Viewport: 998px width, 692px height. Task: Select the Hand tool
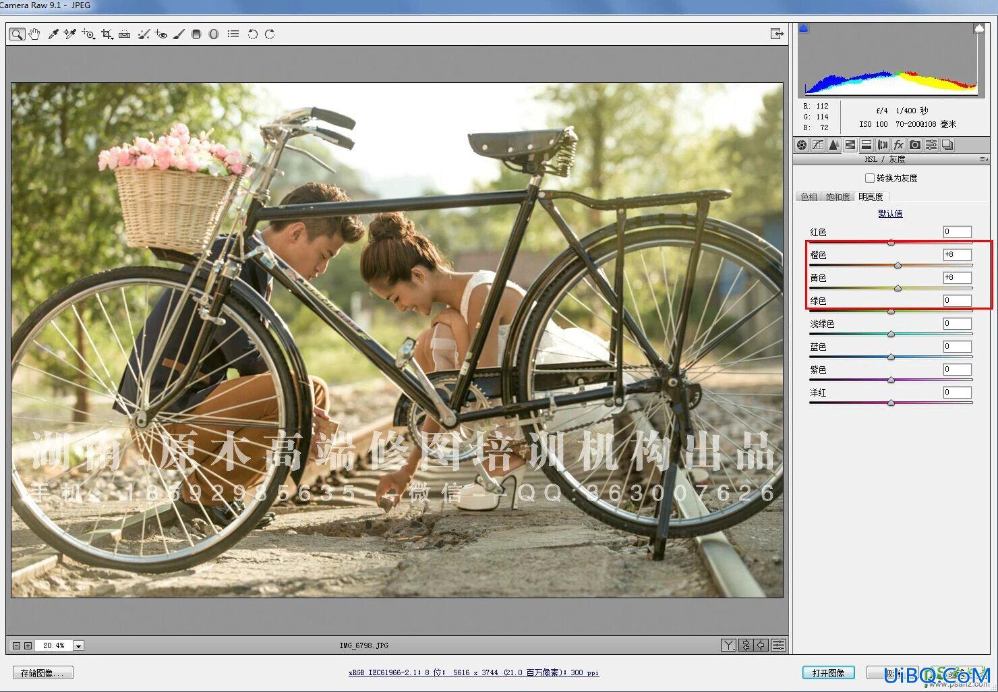point(34,34)
